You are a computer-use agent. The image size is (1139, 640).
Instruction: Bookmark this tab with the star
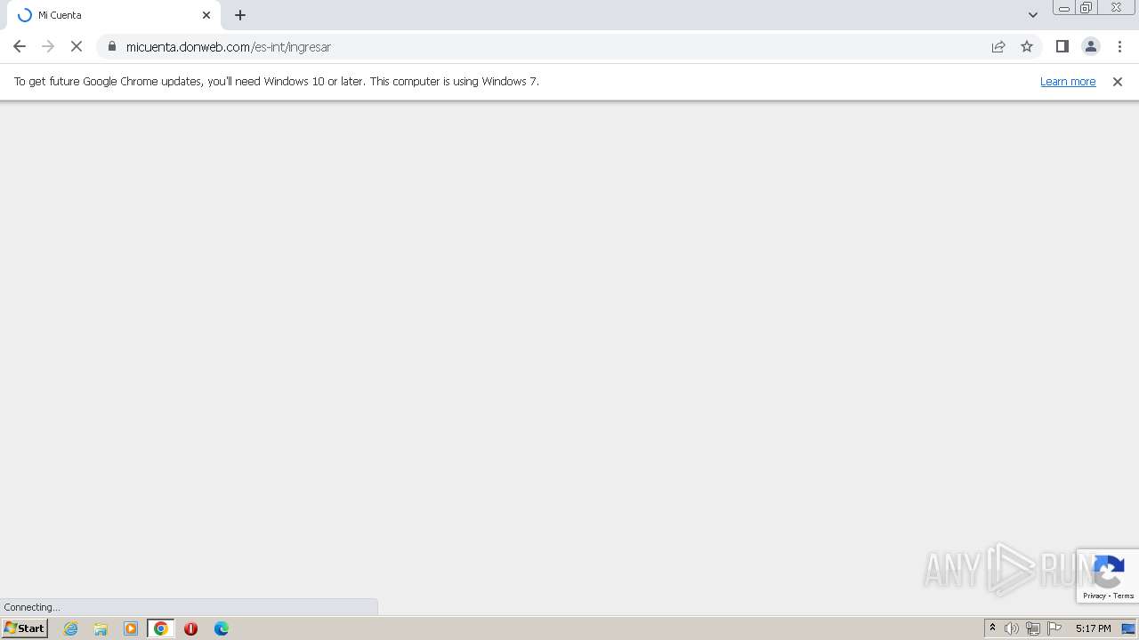click(1027, 46)
